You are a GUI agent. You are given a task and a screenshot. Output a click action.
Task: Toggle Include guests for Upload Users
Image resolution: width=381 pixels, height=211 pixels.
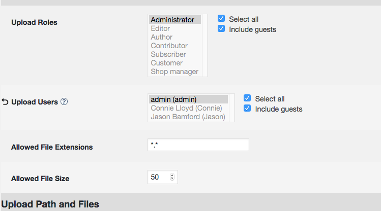[247, 108]
